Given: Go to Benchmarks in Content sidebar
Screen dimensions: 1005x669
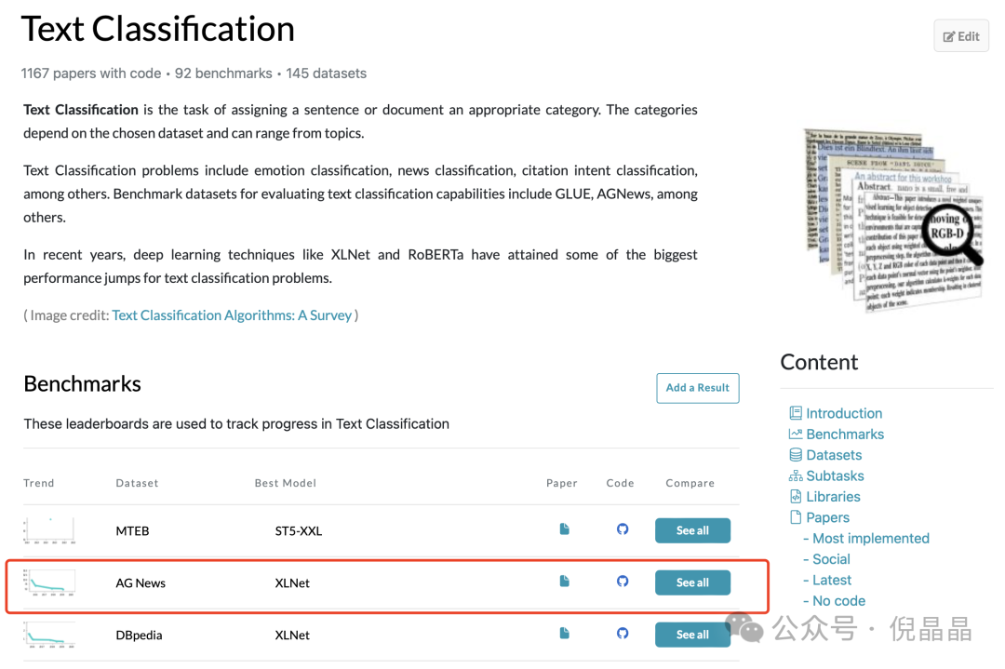Looking at the screenshot, I should (845, 435).
